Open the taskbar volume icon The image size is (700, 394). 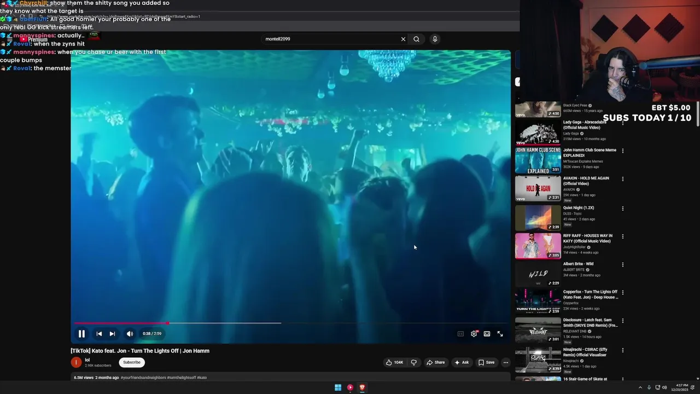click(664, 387)
